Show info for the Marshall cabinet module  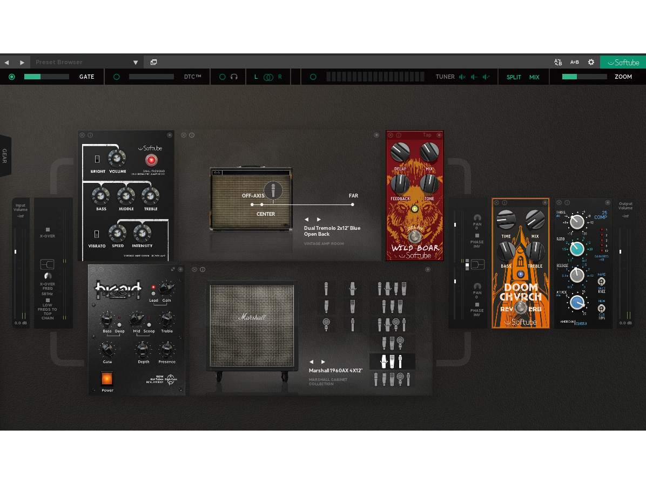[203, 270]
